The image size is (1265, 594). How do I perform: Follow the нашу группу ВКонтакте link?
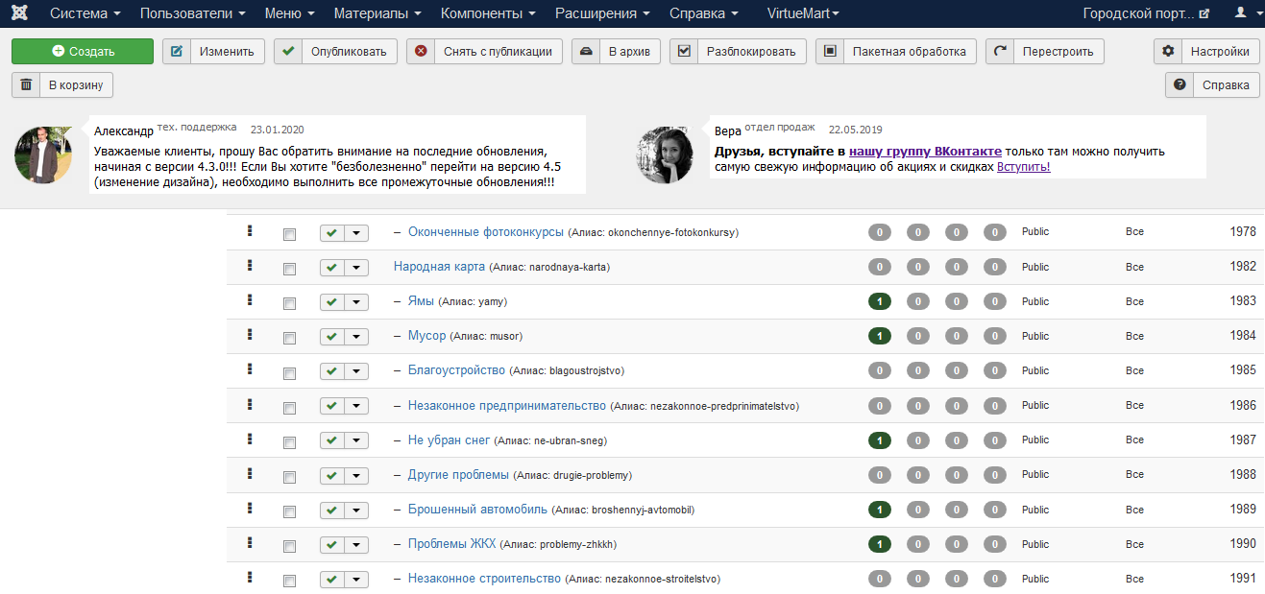tap(925, 152)
